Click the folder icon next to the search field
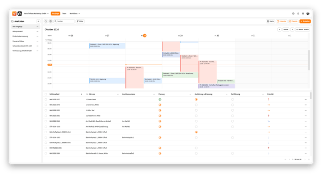This screenshot has height=174, width=322. tap(46, 21)
